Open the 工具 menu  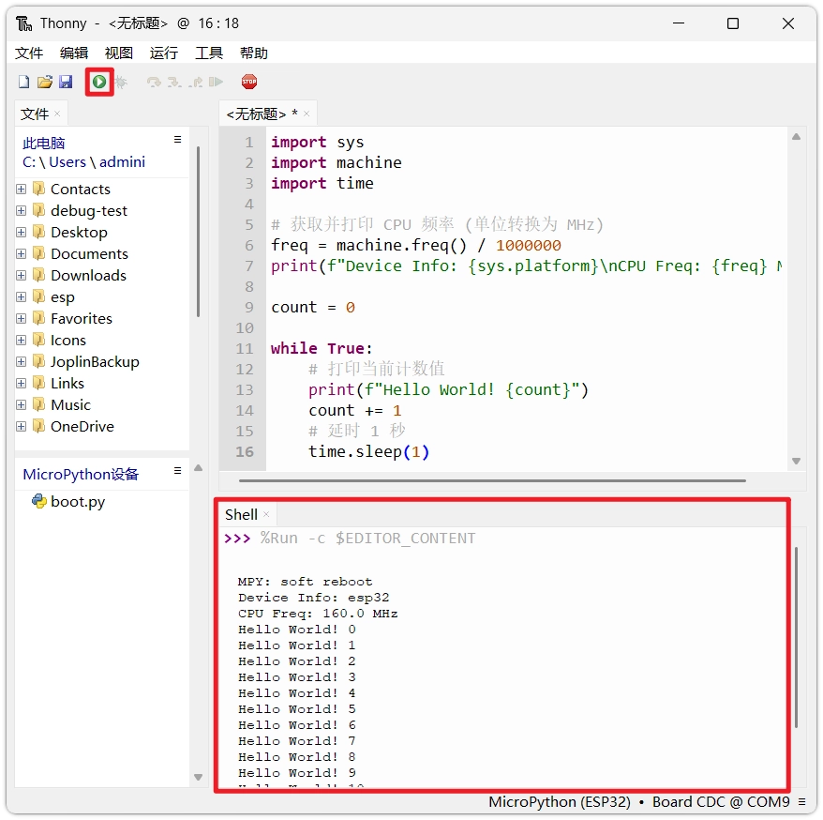(208, 53)
